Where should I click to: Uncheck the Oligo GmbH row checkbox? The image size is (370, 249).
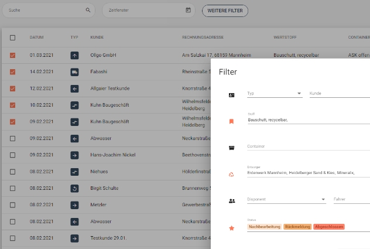click(13, 56)
